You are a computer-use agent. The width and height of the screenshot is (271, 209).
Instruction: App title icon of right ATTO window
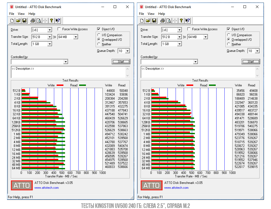141,7
